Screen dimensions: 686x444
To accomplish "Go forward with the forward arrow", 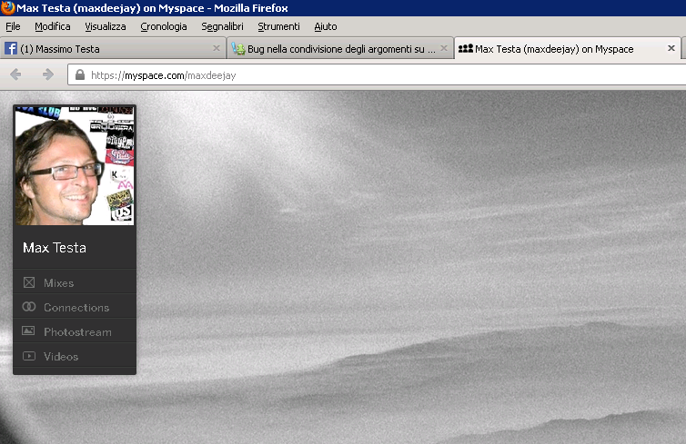I will [48, 74].
